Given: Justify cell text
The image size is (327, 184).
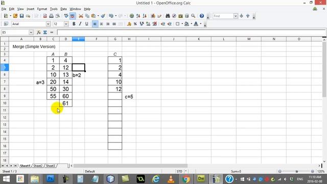Looking at the screenshot, I should click(114, 24).
